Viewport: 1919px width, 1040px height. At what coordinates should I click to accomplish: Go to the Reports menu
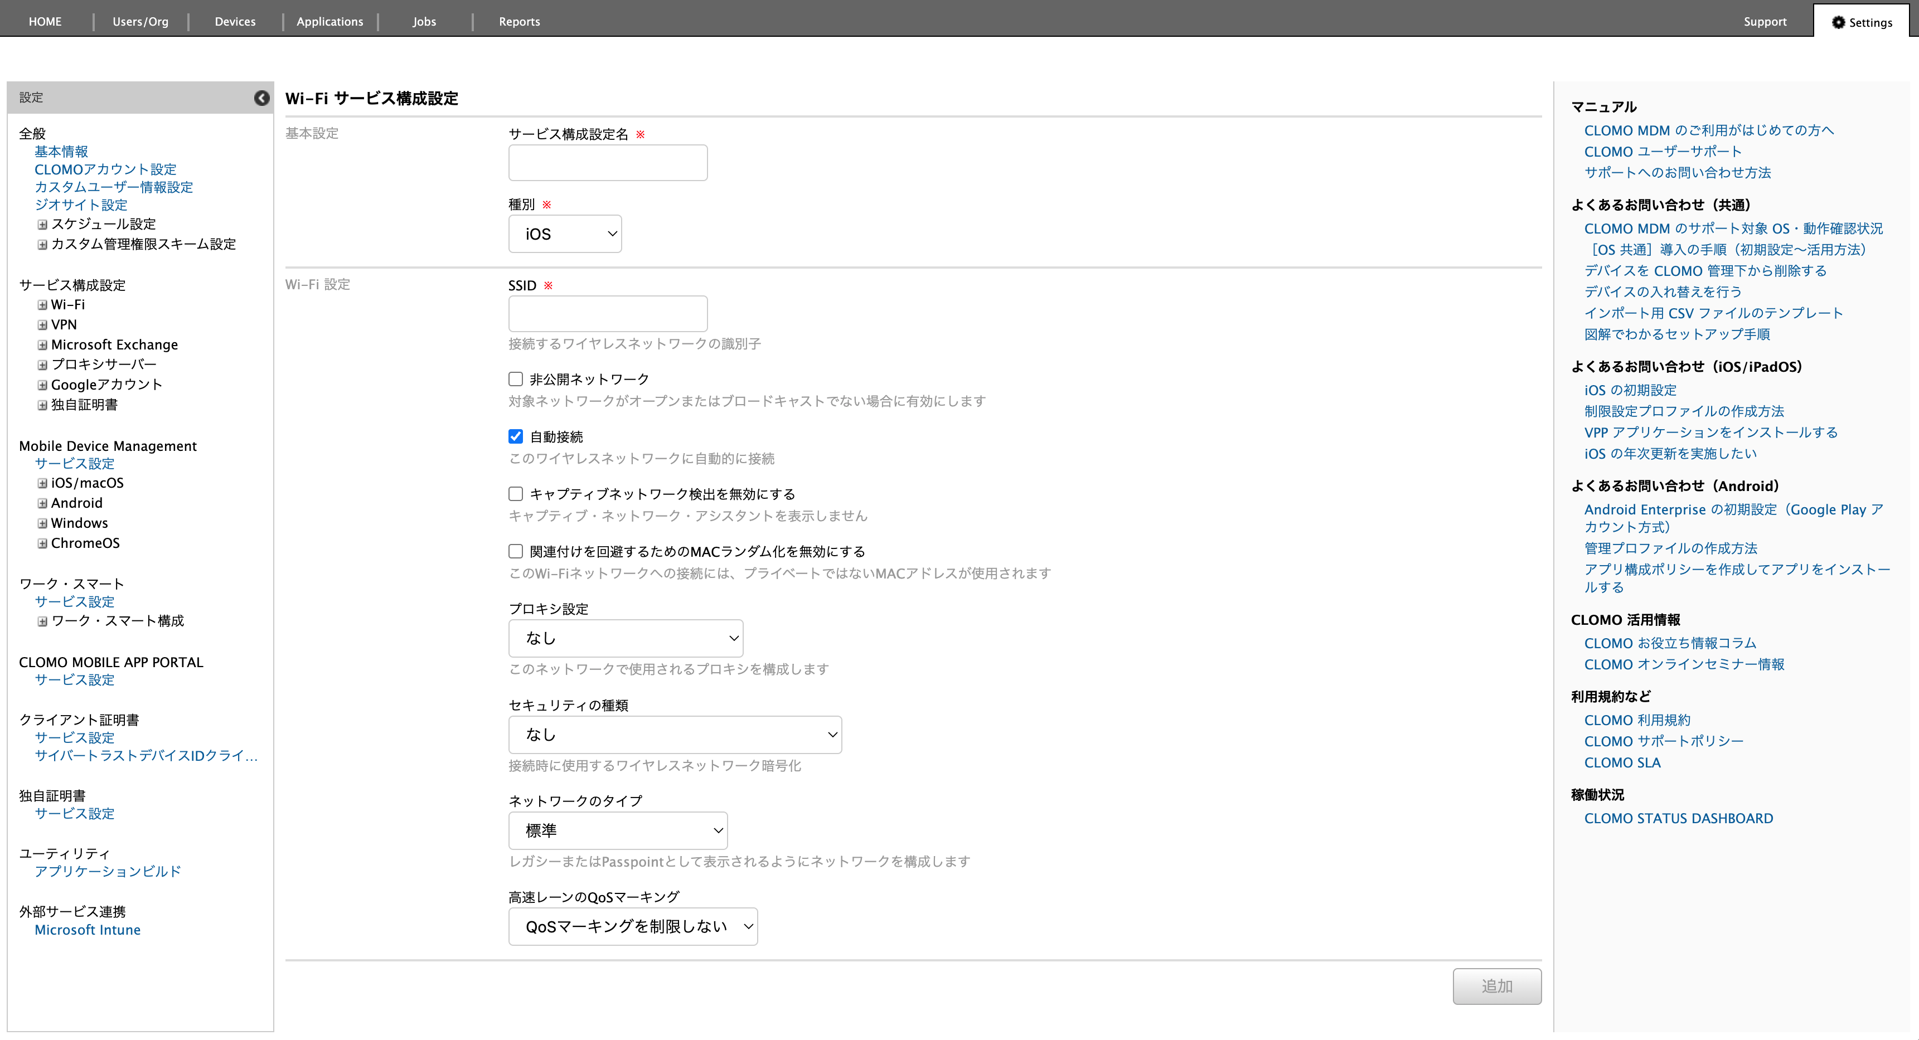pos(519,22)
